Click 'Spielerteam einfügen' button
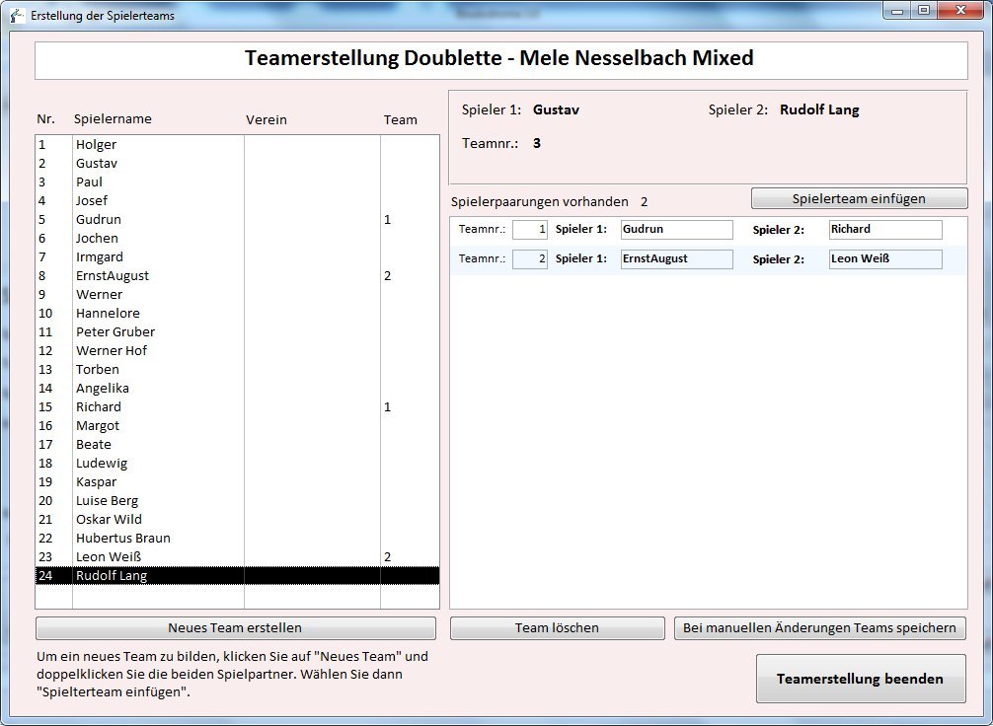The height and width of the screenshot is (726, 993). pos(859,198)
